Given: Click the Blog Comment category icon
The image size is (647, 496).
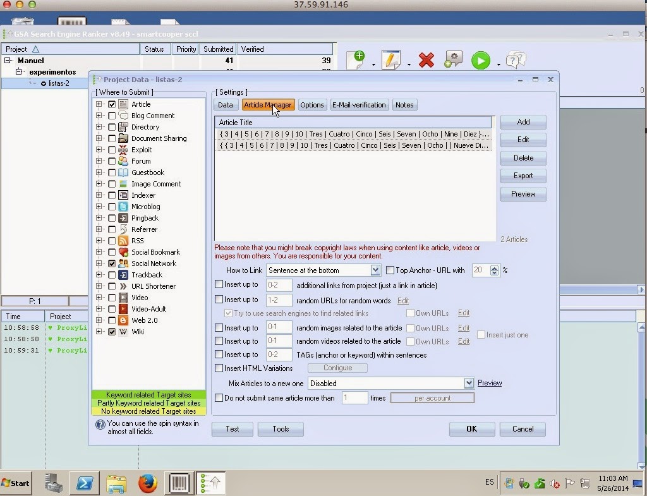Looking at the screenshot, I should [x=123, y=116].
